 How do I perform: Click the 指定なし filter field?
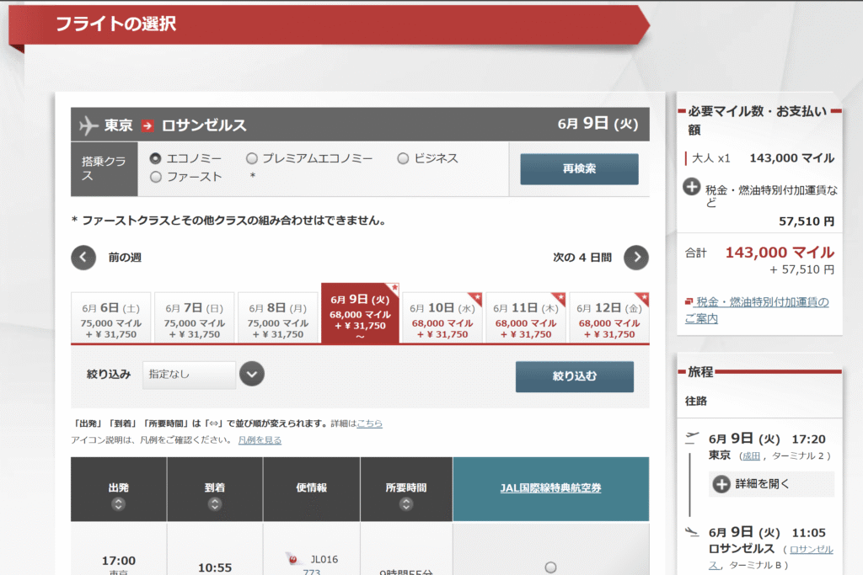tap(189, 375)
